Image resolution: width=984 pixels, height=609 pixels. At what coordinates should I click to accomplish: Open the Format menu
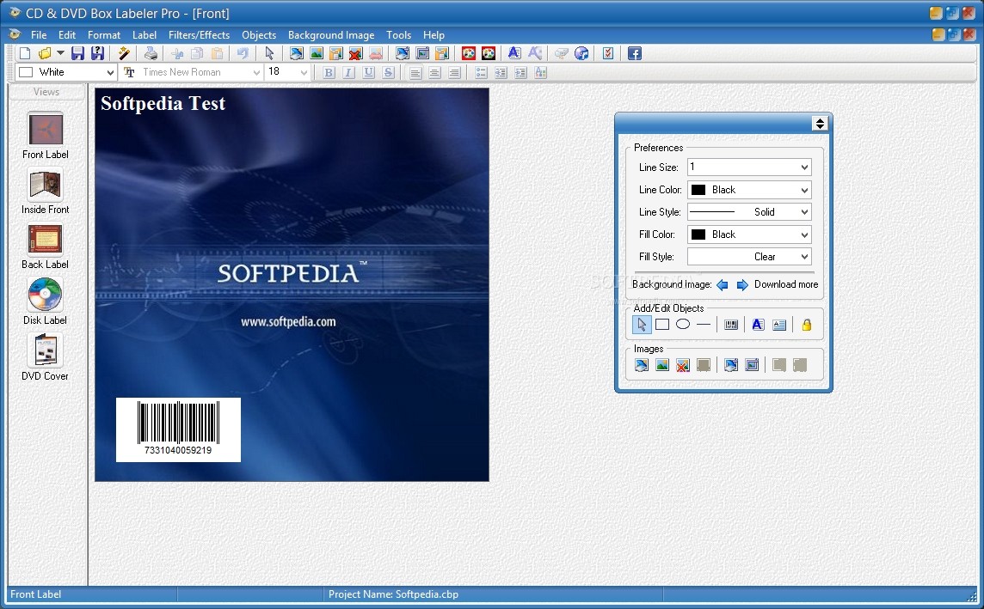point(104,35)
